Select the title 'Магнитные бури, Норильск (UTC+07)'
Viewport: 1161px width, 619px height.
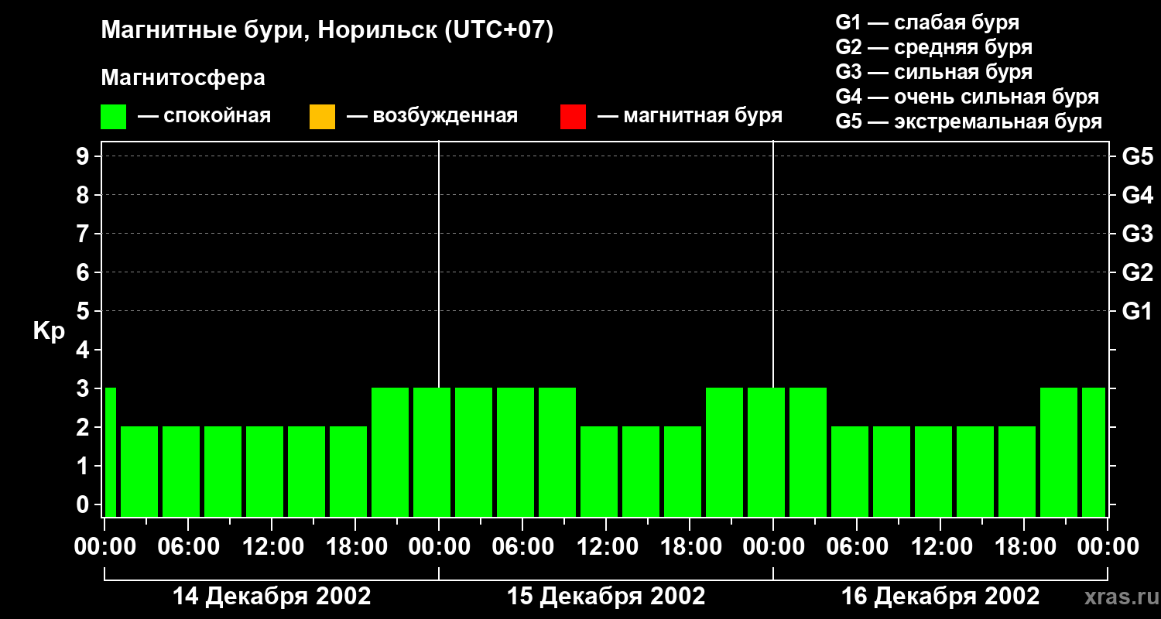(x=327, y=31)
